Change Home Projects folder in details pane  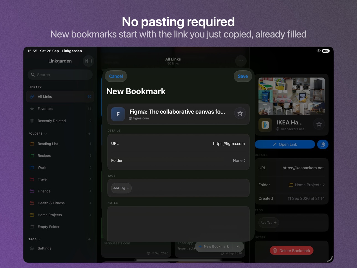(307, 185)
